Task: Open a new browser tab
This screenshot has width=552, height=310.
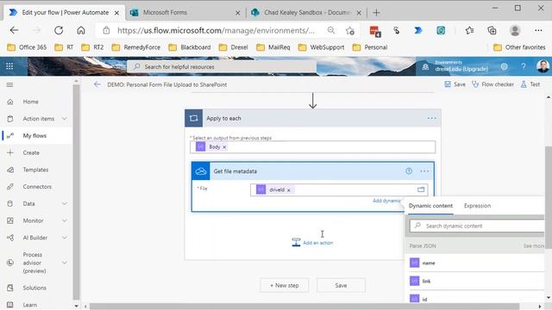Action: pos(376,13)
